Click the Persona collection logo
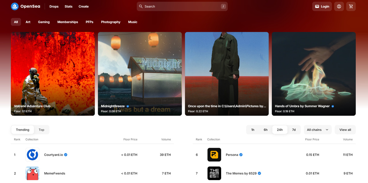The image size is (368, 183). [214, 155]
